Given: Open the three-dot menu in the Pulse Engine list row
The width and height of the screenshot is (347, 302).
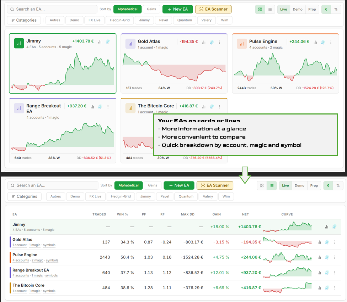Looking at the screenshot, I should pos(335,257).
